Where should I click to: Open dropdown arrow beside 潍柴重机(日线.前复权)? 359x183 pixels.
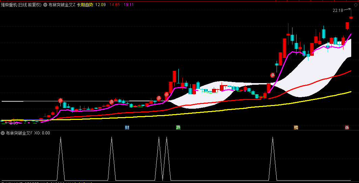click(45, 5)
